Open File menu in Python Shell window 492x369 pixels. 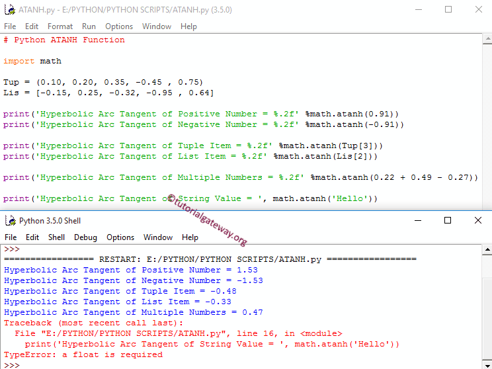coord(11,237)
